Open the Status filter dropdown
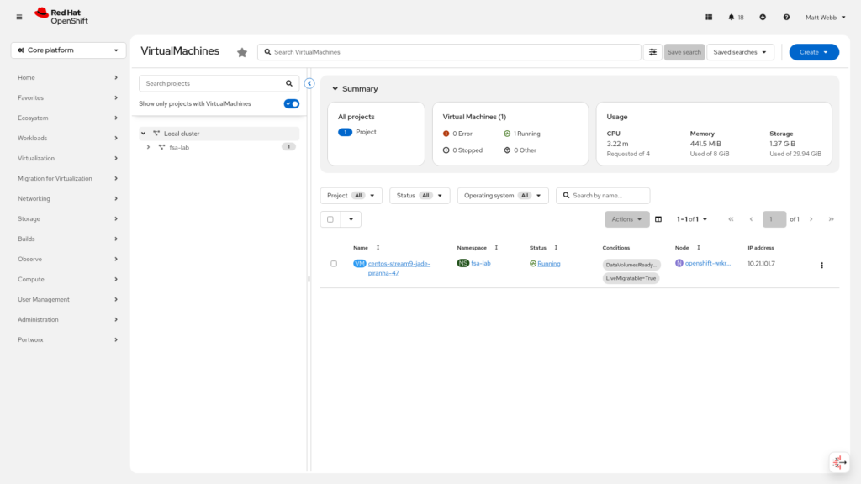The width and height of the screenshot is (861, 484). (420, 196)
